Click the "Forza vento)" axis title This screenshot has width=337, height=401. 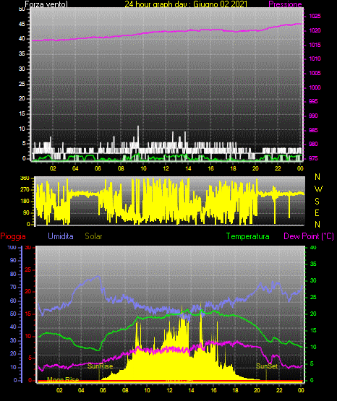pyautogui.click(x=46, y=4)
